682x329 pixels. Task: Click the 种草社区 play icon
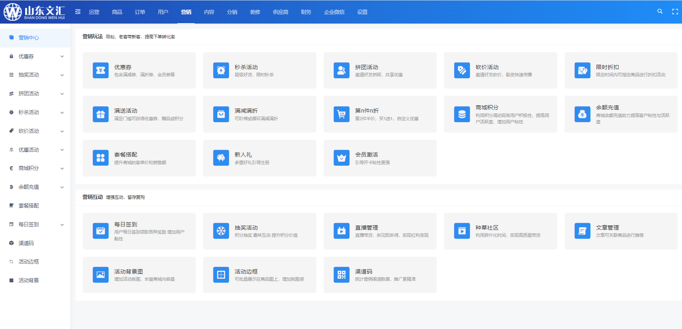(462, 231)
